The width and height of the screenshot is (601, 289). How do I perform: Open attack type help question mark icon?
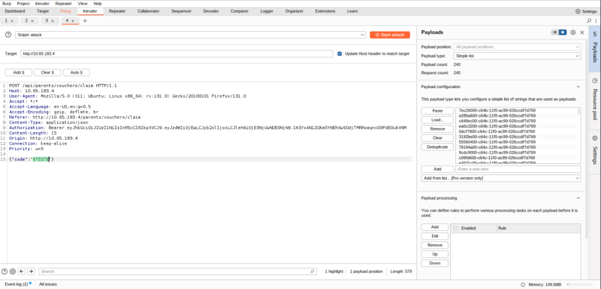click(x=8, y=35)
